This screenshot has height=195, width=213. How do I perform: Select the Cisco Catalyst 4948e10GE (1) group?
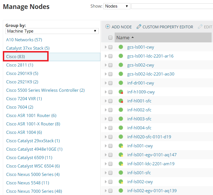coord(34,149)
